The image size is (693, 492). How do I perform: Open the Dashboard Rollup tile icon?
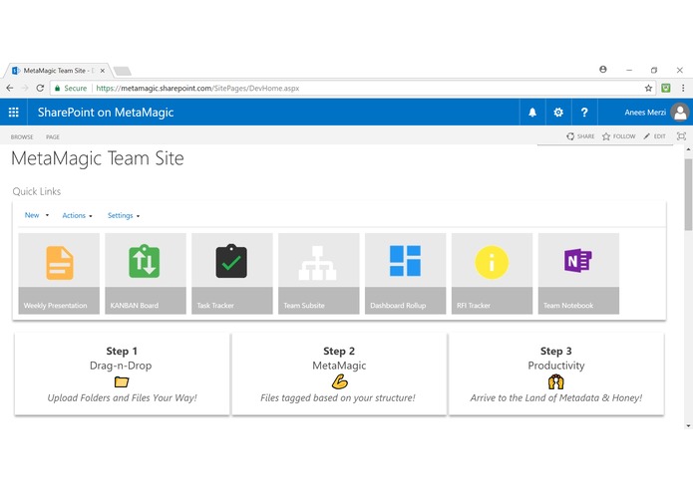coord(405,261)
